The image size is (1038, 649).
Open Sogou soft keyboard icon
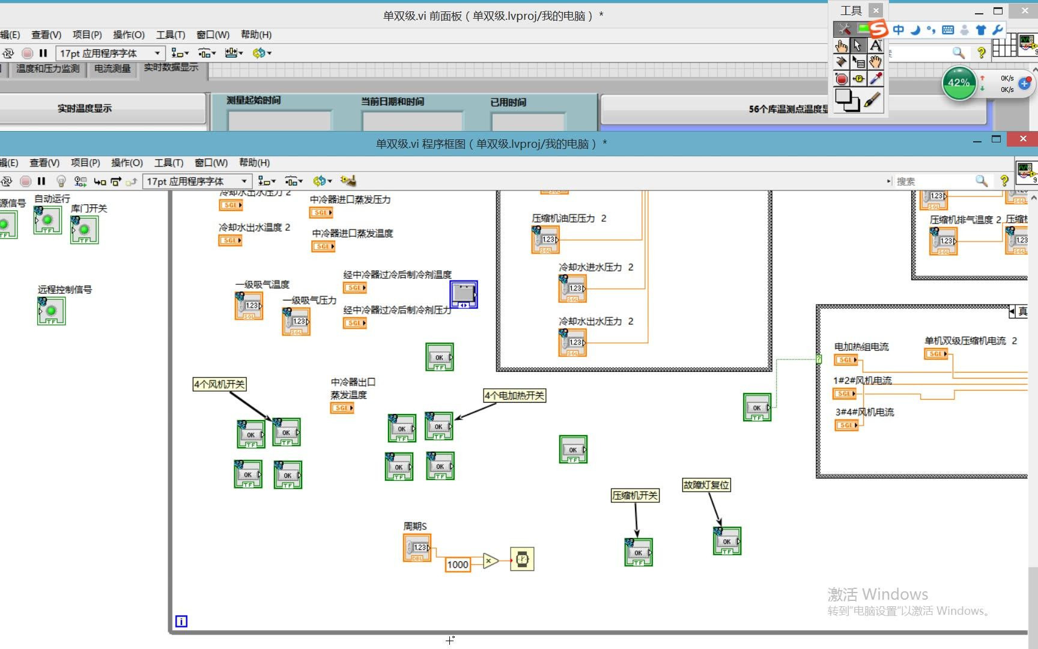point(948,29)
